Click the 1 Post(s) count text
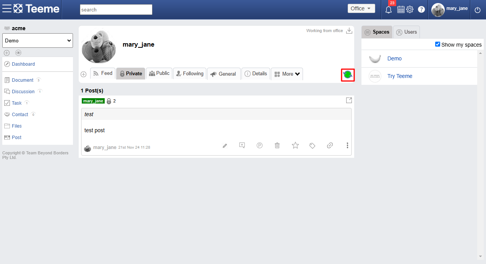 [x=92, y=91]
